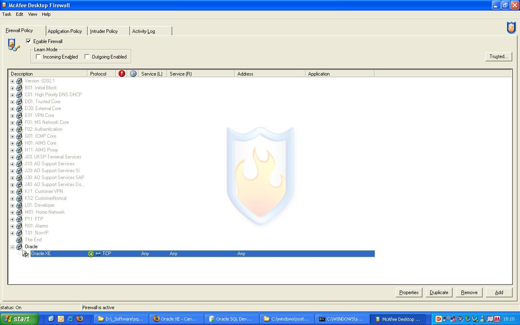Click the Internet Explorer quick launch icon
This screenshot has width=520, height=325.
pos(70,319)
